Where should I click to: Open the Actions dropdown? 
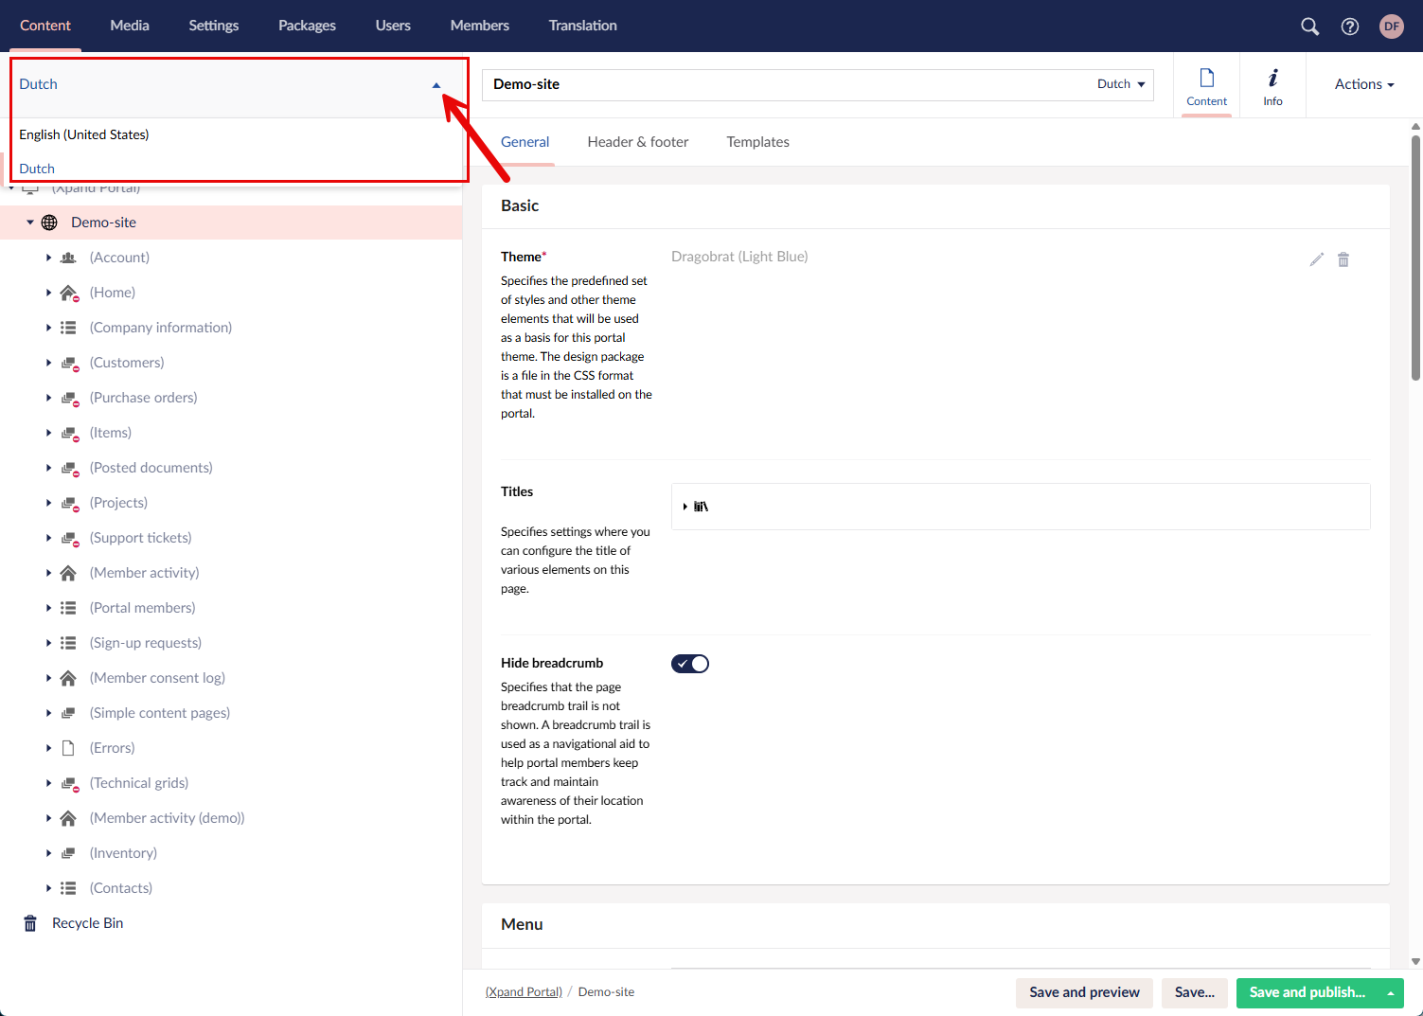[1363, 84]
